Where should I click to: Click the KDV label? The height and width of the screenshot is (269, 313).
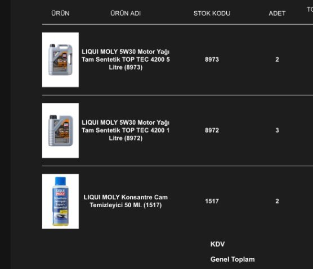tap(218, 244)
